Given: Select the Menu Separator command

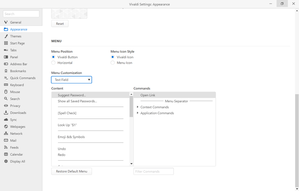Looking at the screenshot, I should 174,101.
